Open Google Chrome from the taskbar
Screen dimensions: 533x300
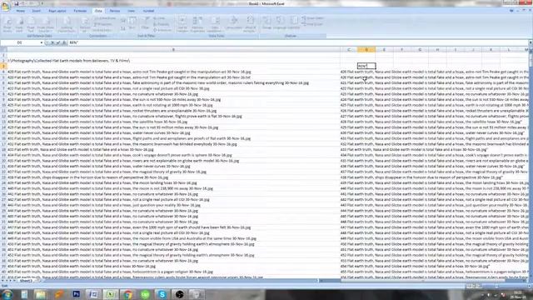pyautogui.click(x=127, y=294)
